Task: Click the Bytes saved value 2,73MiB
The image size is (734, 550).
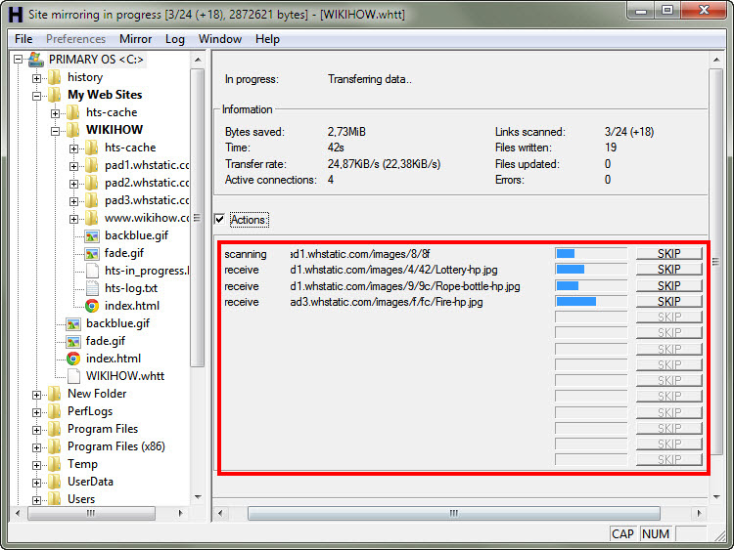Action: (x=346, y=132)
